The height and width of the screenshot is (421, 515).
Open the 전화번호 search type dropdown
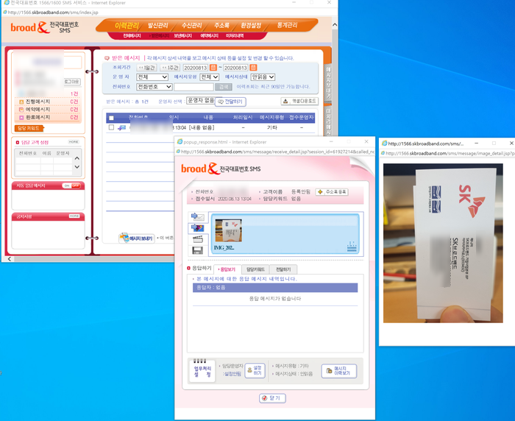pyautogui.click(x=154, y=87)
